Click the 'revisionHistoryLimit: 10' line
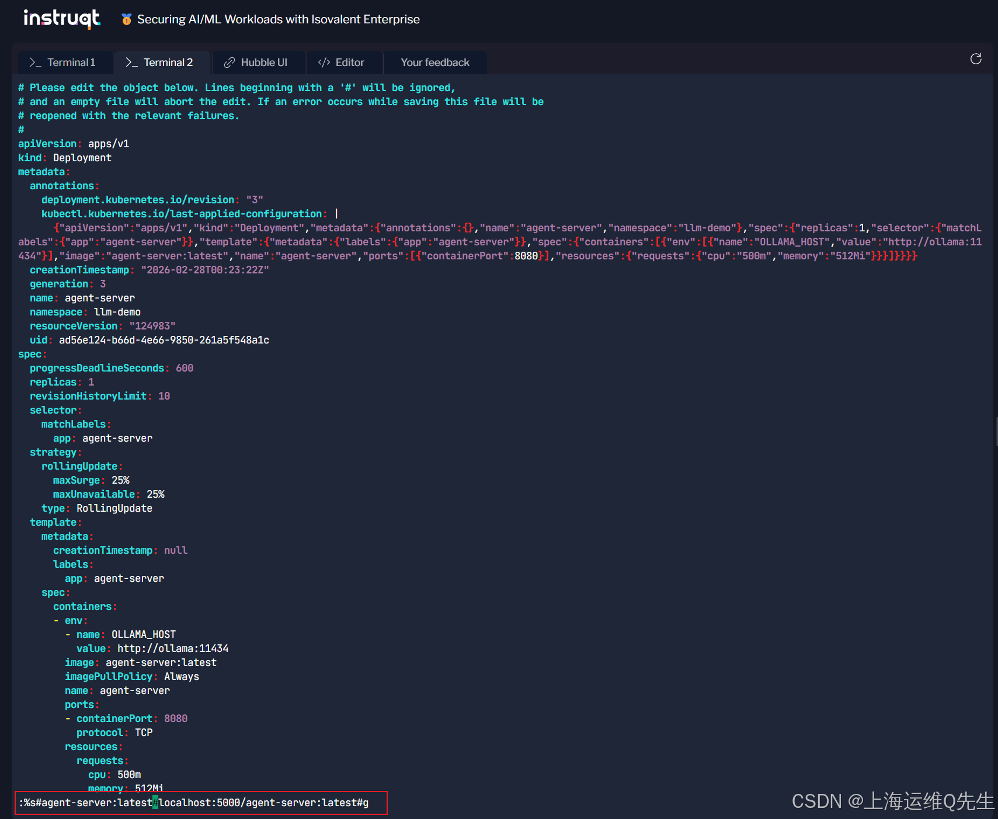 pos(100,396)
